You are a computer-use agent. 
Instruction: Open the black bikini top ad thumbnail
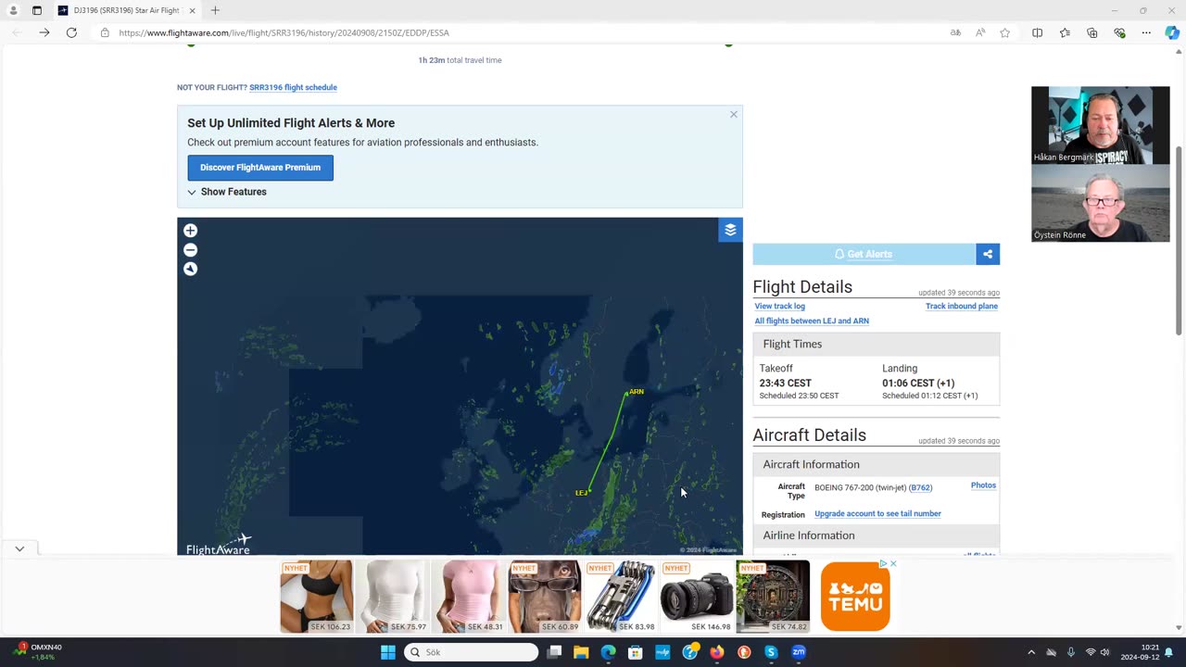[317, 597]
